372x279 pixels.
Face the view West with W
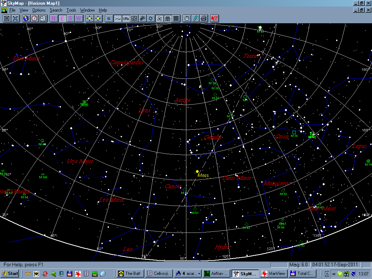79,19
